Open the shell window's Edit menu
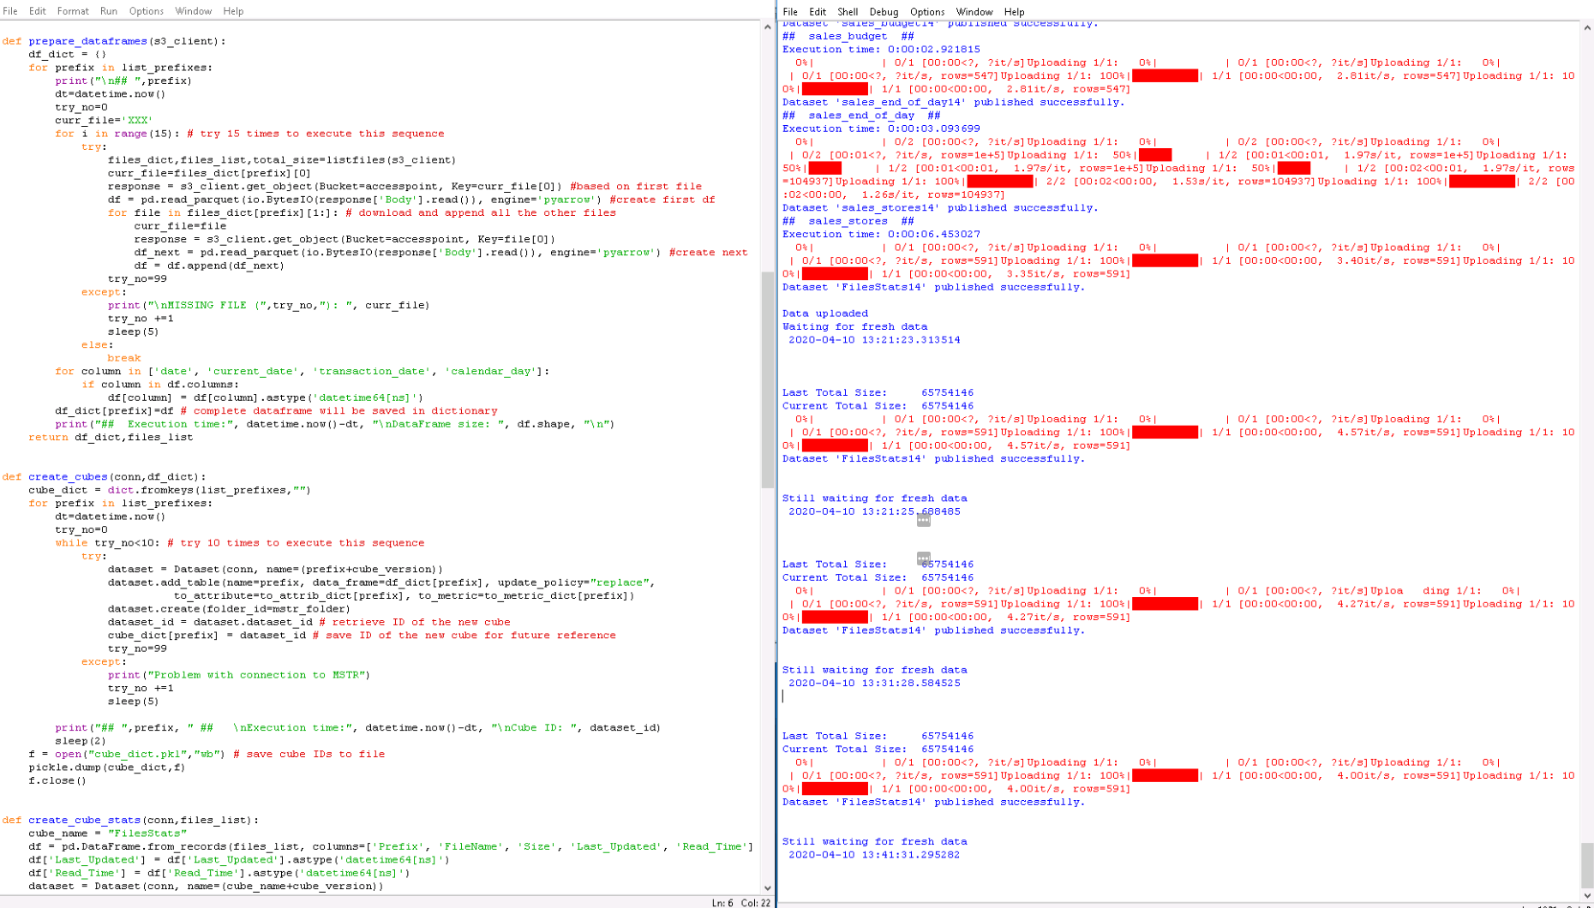Image resolution: width=1594 pixels, height=908 pixels. pyautogui.click(x=817, y=12)
